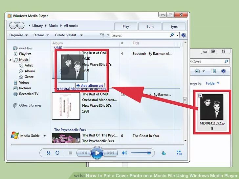Select Album under Music
Screen dimensions: 239x179
[x=27, y=71]
